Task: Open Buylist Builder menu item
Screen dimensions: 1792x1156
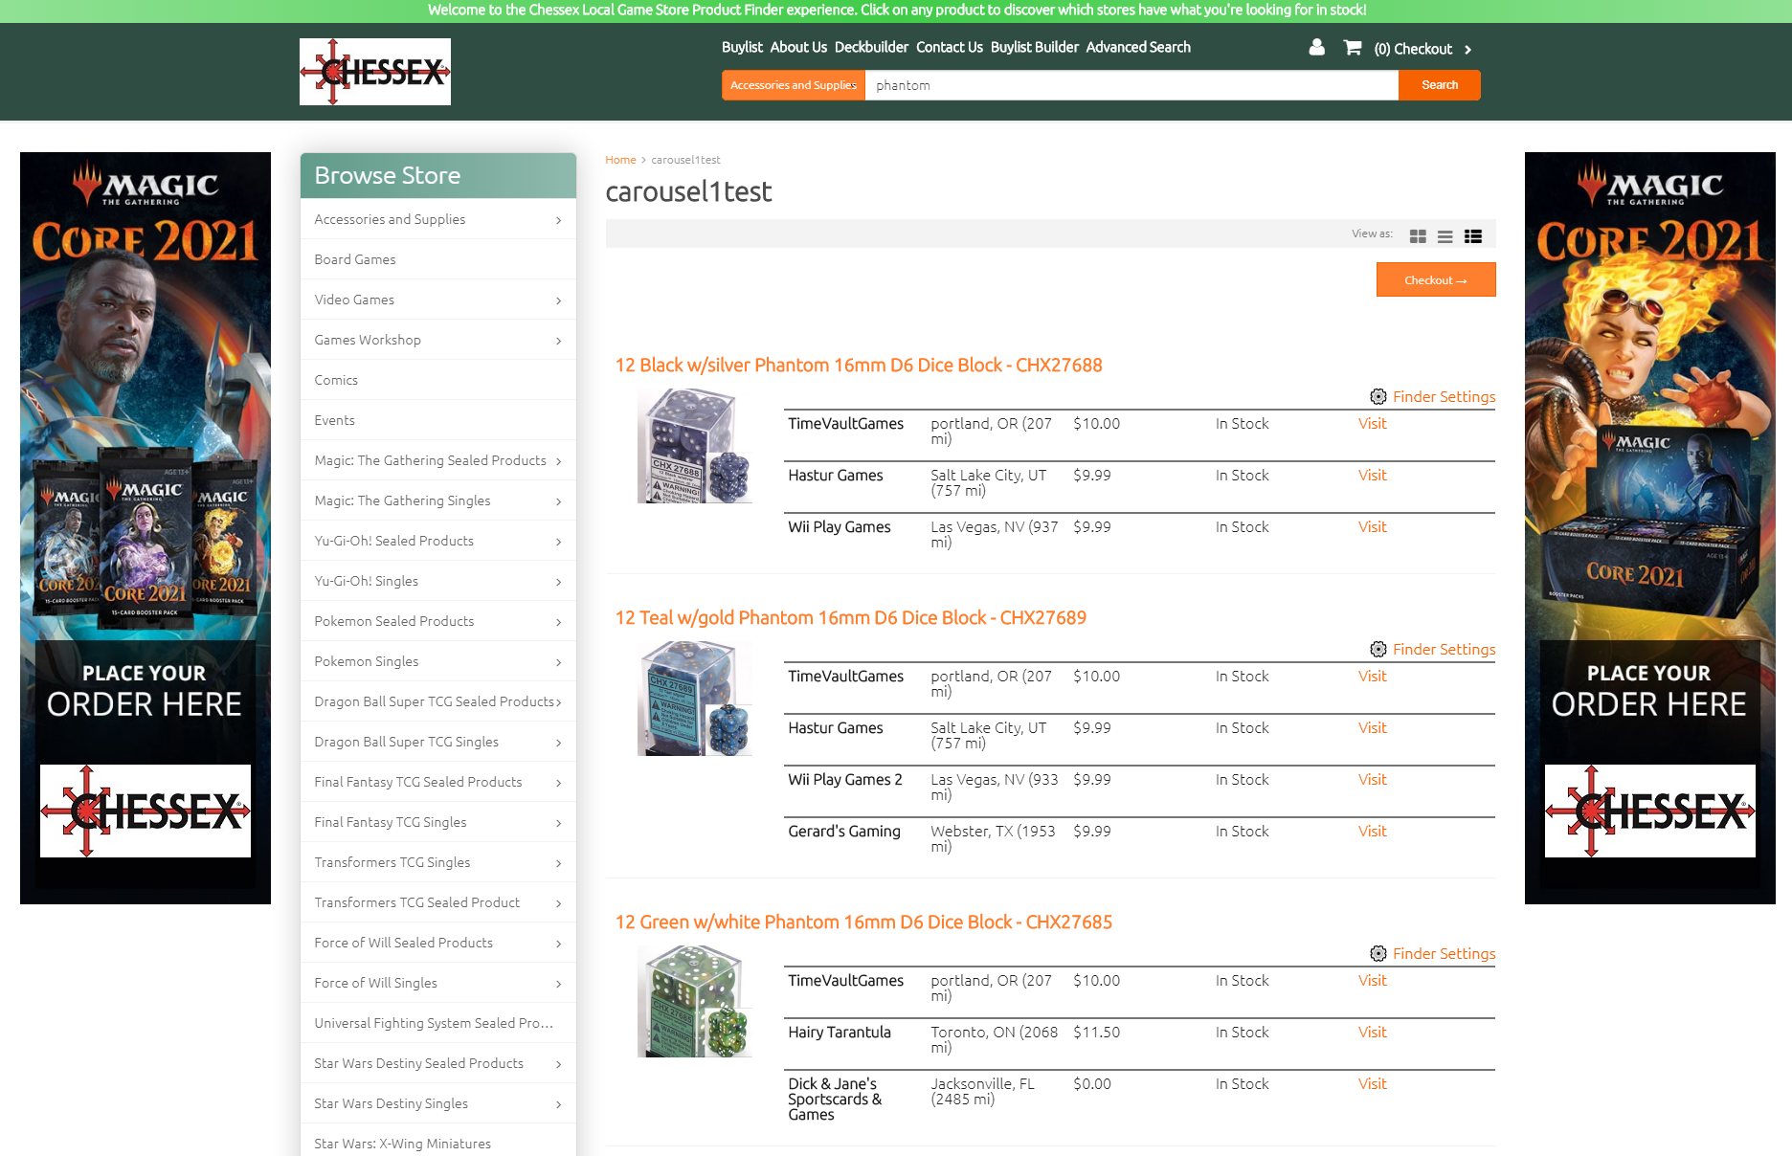Action: point(1035,47)
